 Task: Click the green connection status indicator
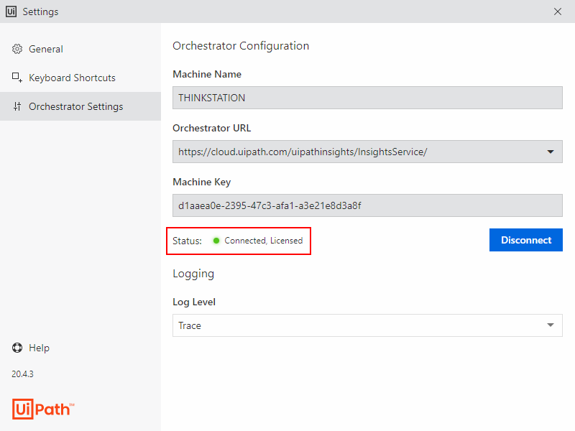216,241
